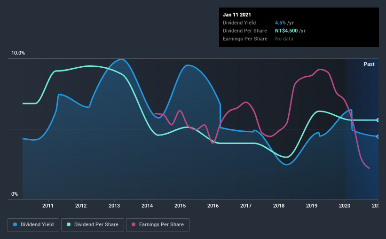Click the No data earnings value

284,39
